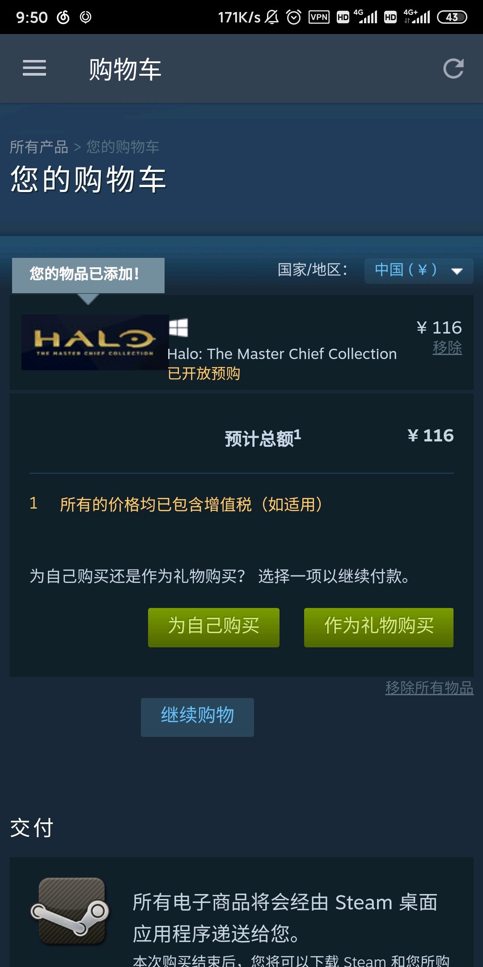Tap the Steam delivery icon
The height and width of the screenshot is (967, 483).
[x=70, y=911]
